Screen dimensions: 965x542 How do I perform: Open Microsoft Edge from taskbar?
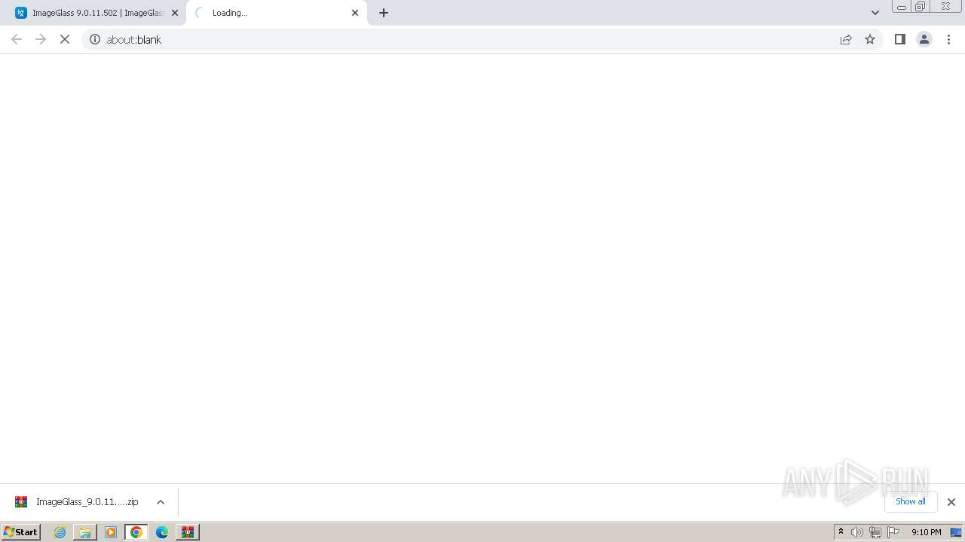tap(162, 532)
